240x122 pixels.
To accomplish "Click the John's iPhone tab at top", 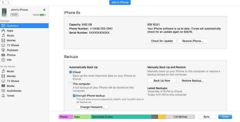I will (x=120, y=3).
